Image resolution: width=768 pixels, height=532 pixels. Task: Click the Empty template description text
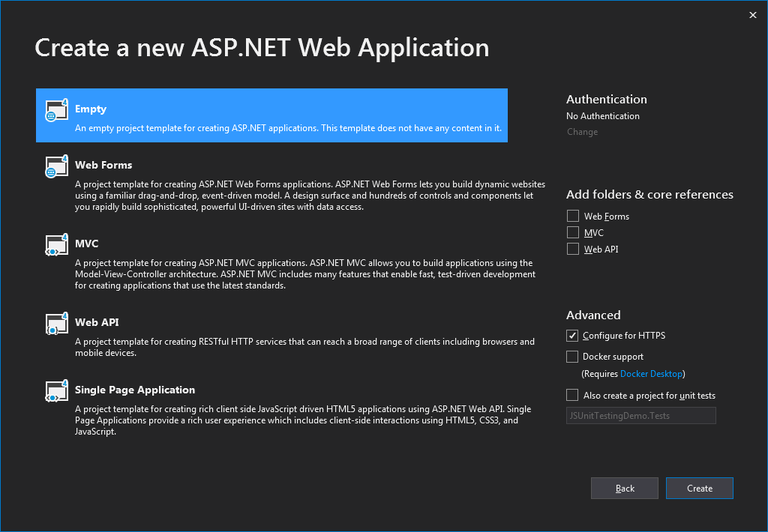[289, 128]
